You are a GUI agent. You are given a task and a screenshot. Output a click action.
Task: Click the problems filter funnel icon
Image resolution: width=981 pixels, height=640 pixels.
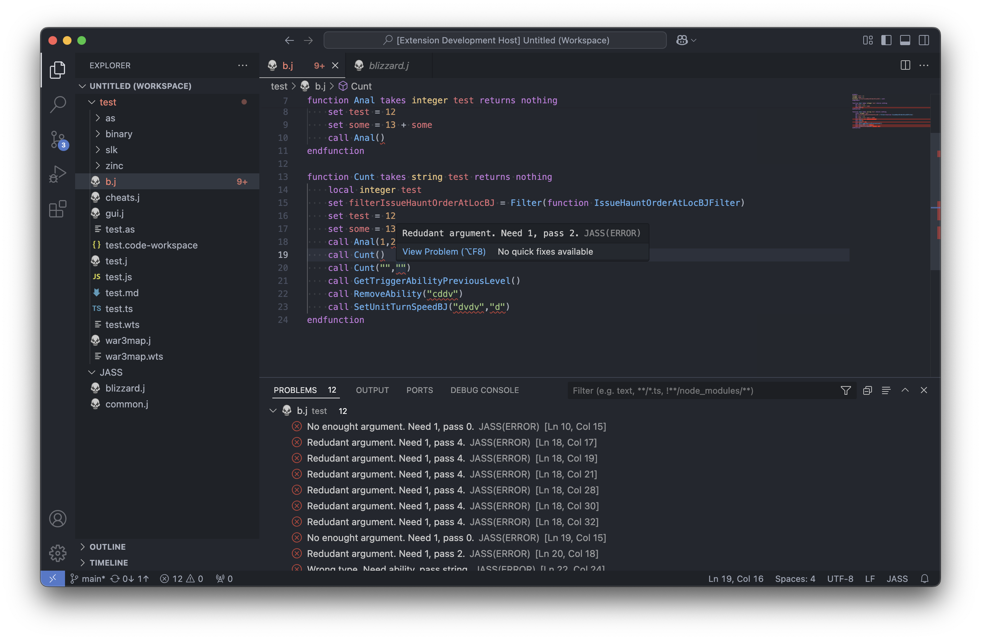coord(846,390)
